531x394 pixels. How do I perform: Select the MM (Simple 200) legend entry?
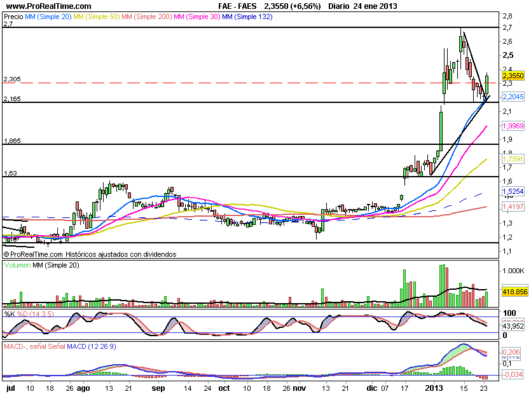coord(148,17)
